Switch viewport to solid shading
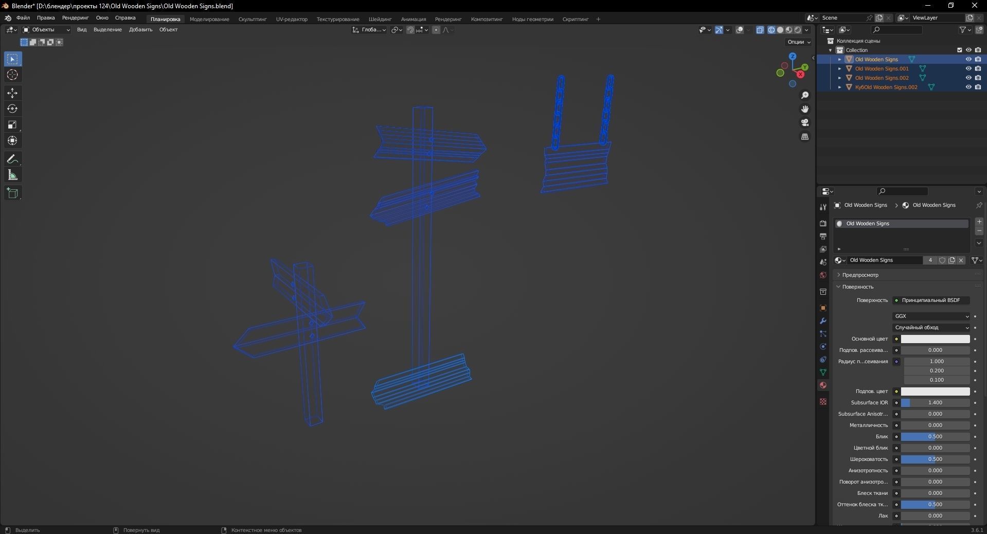This screenshot has height=534, width=987. (x=780, y=30)
